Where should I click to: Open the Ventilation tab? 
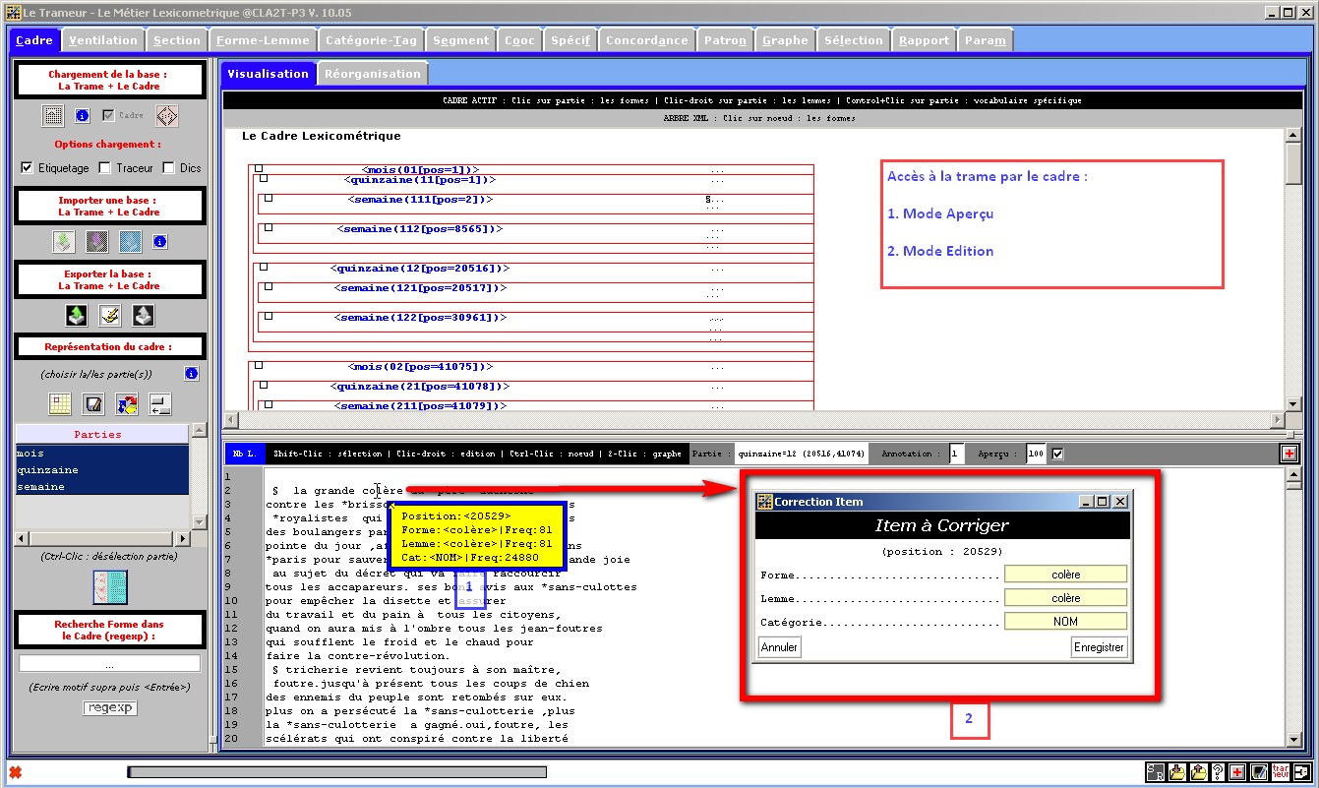(x=103, y=40)
